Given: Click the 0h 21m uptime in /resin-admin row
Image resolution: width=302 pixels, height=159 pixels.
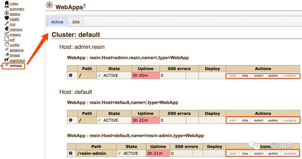Looking at the screenshot, I should (x=158, y=153).
